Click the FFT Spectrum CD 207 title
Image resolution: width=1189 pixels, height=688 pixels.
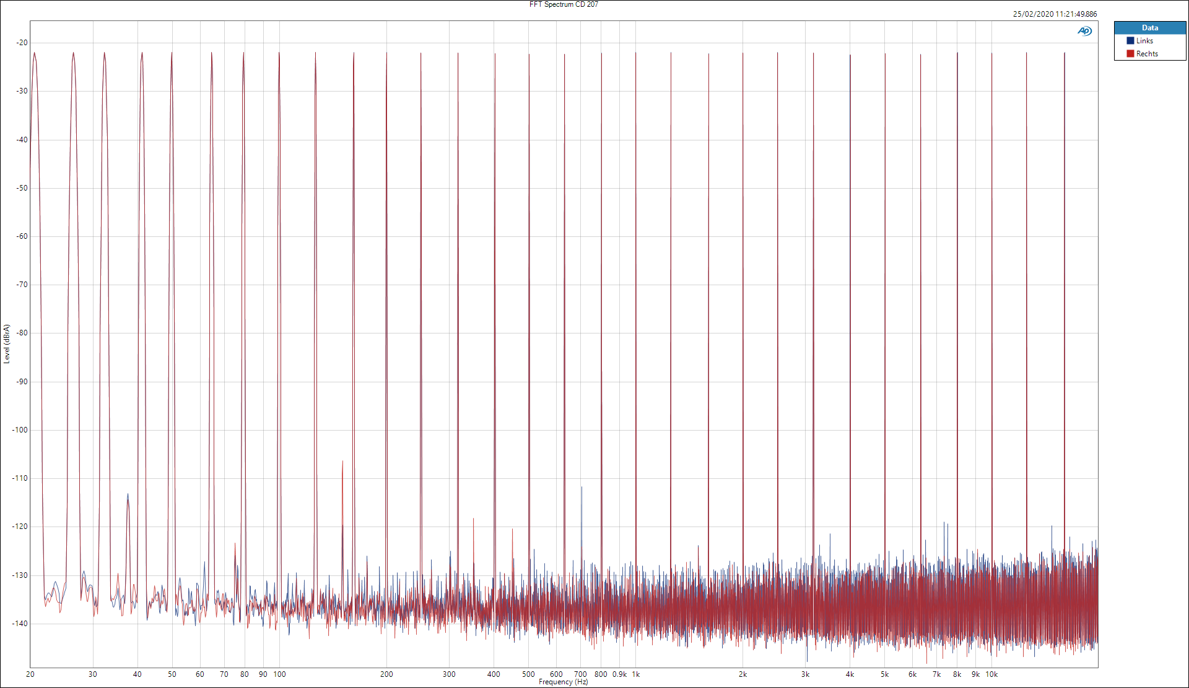point(564,4)
